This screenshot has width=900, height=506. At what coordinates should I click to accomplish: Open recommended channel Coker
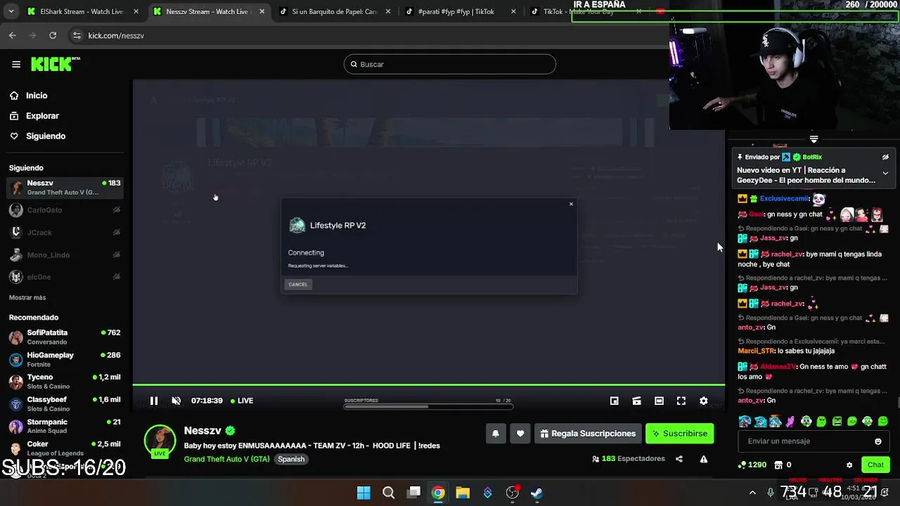(x=65, y=448)
